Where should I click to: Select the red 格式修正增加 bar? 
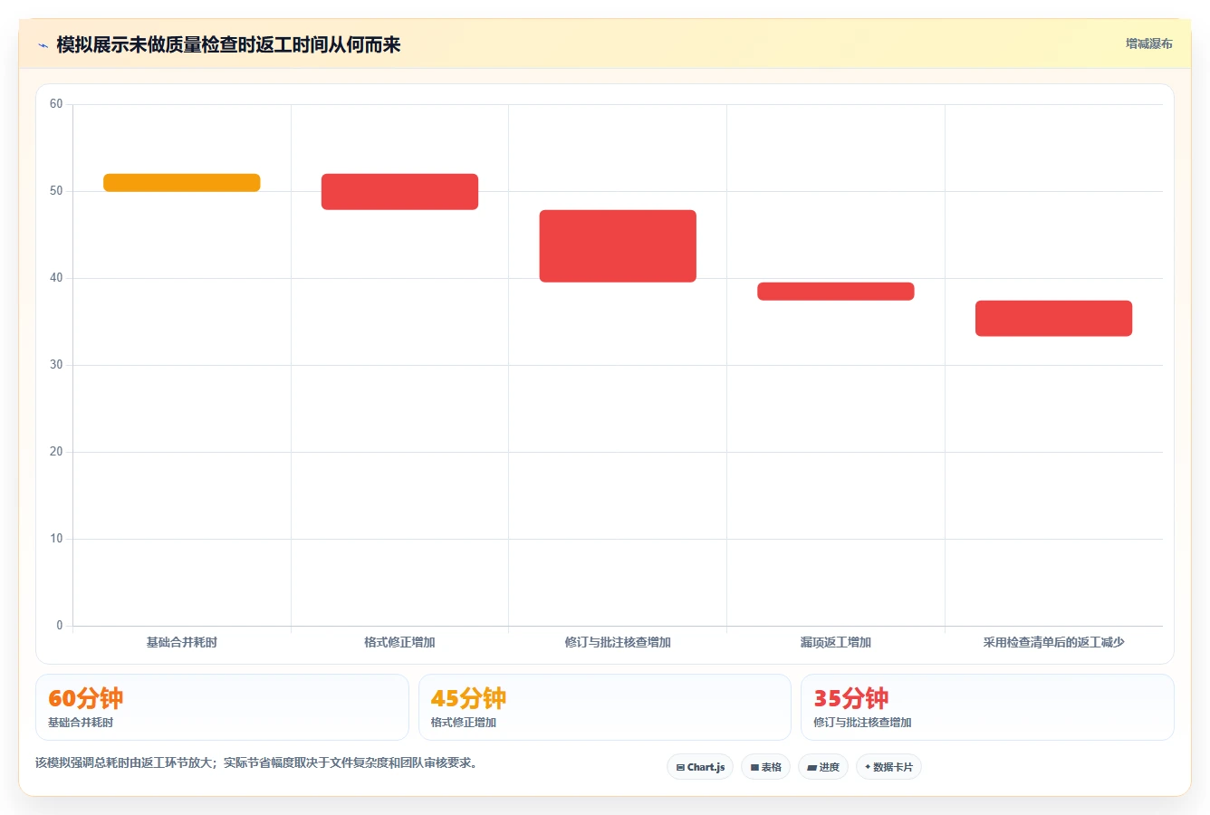click(x=399, y=191)
